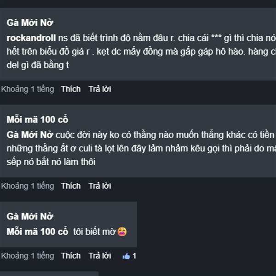Open Mỗi mã 100 cổ mention in last comment

(37, 231)
